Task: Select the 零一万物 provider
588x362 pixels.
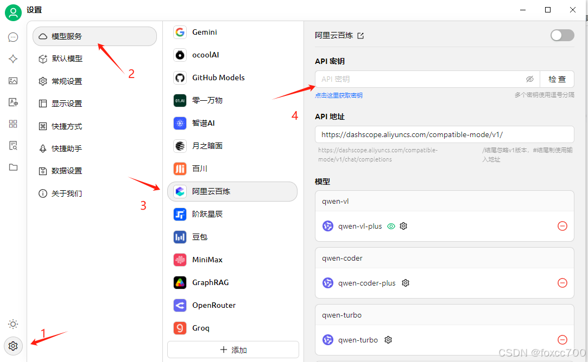Action: 232,100
